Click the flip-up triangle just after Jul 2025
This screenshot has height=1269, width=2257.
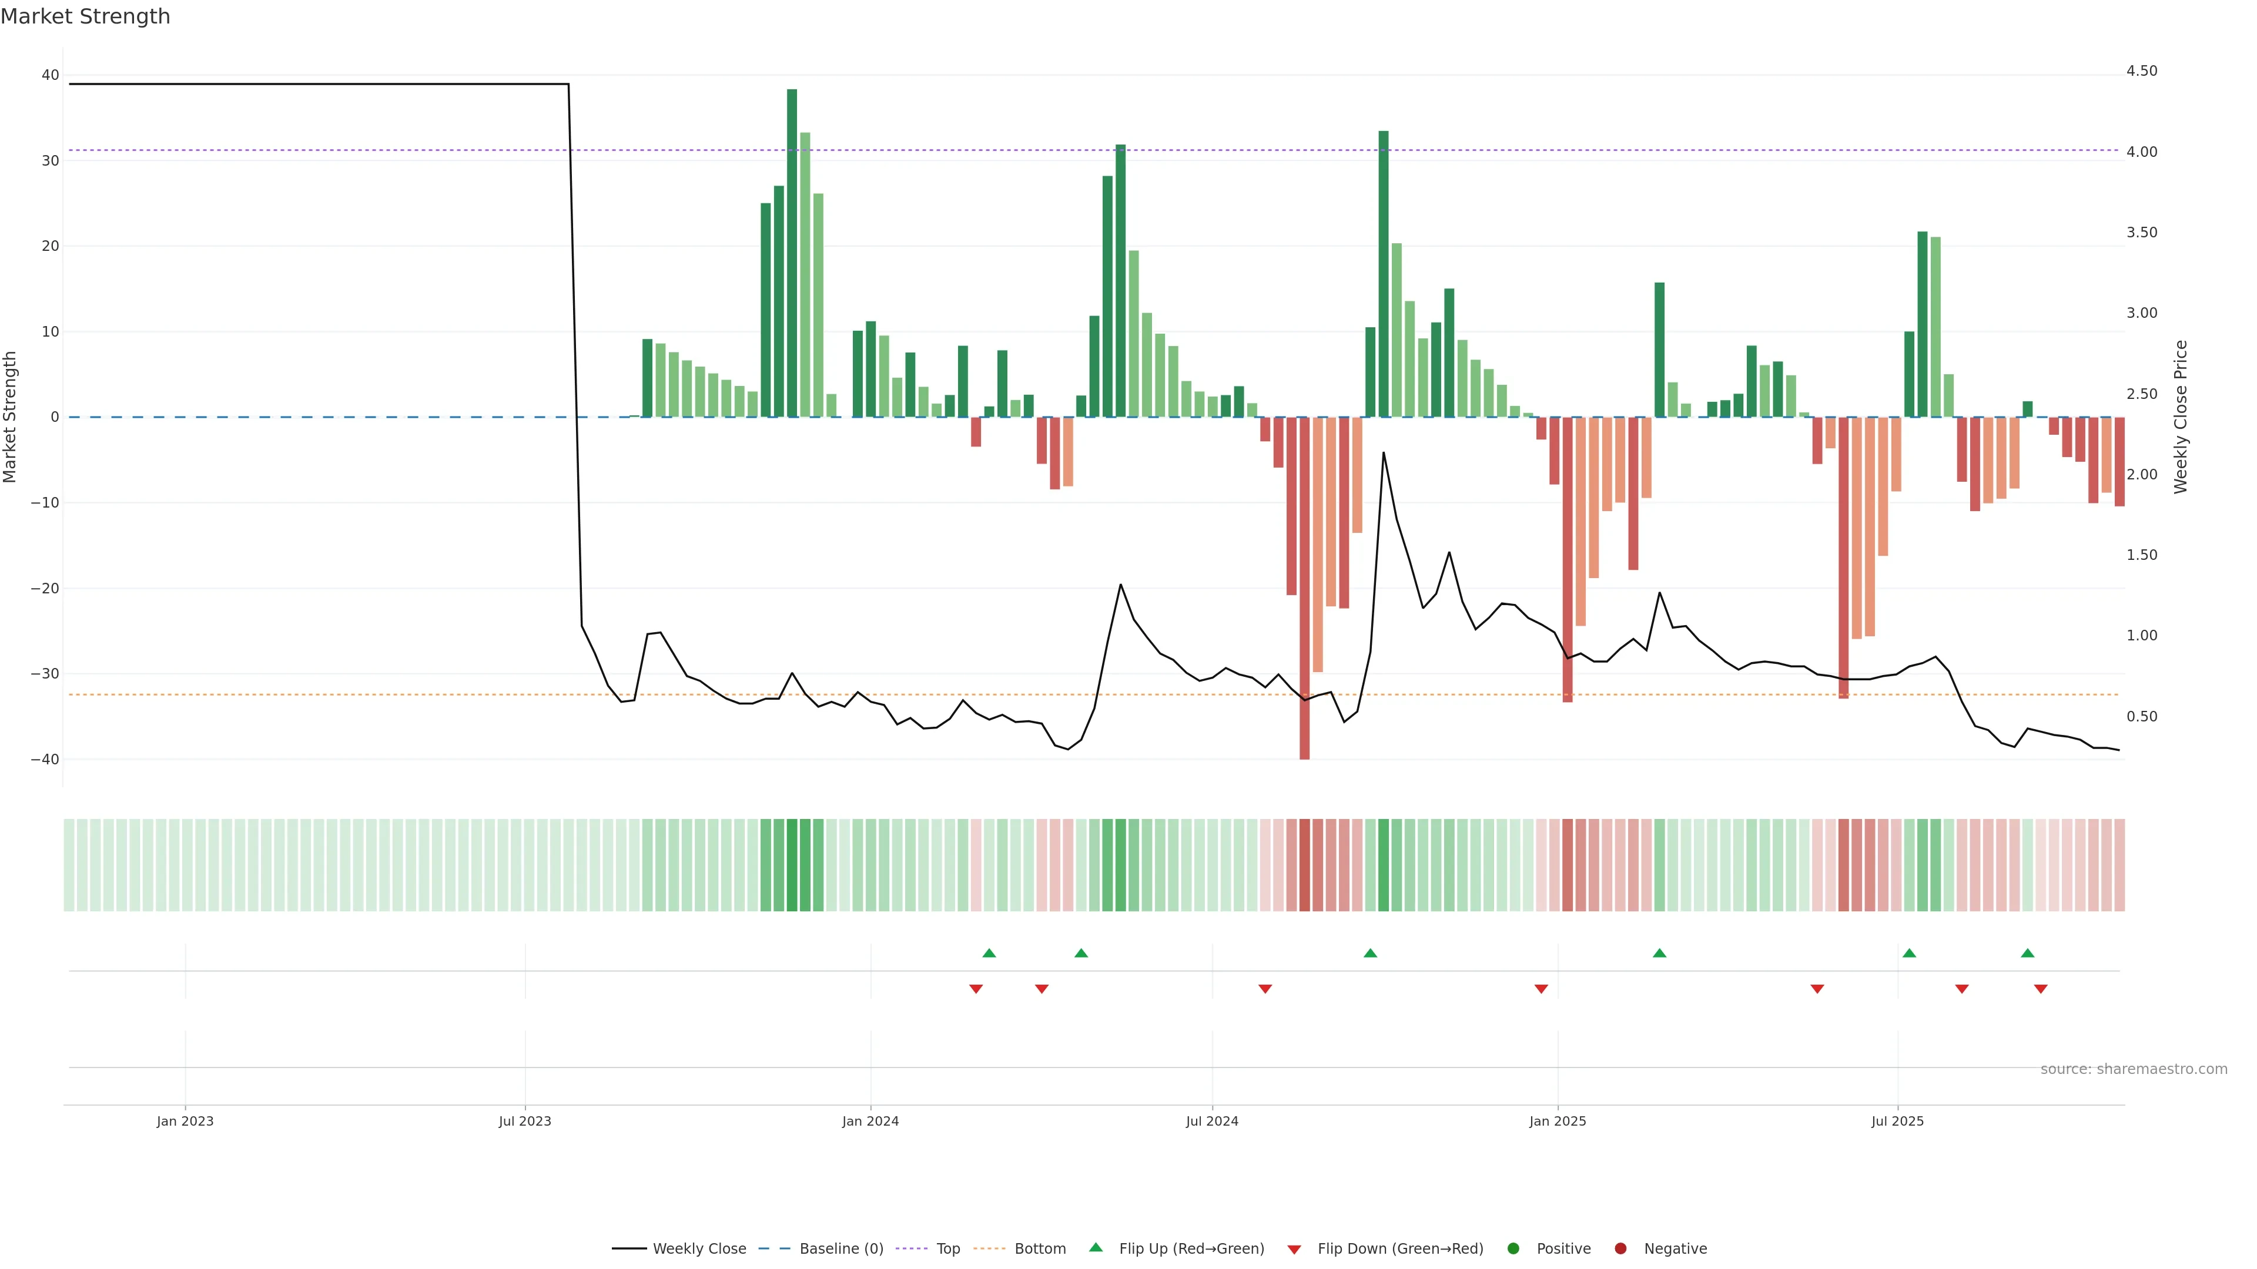[x=1909, y=953]
